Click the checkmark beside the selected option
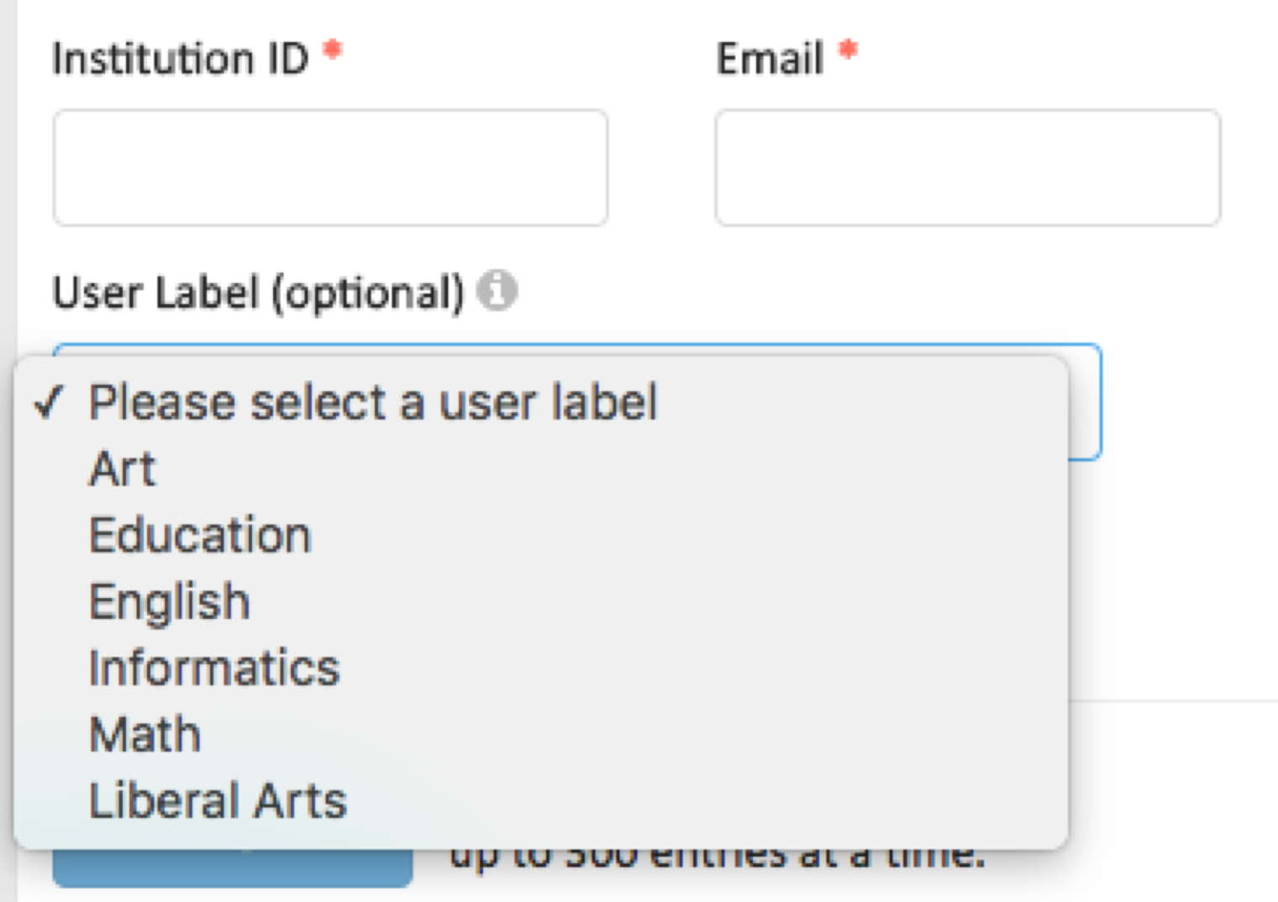 48,402
